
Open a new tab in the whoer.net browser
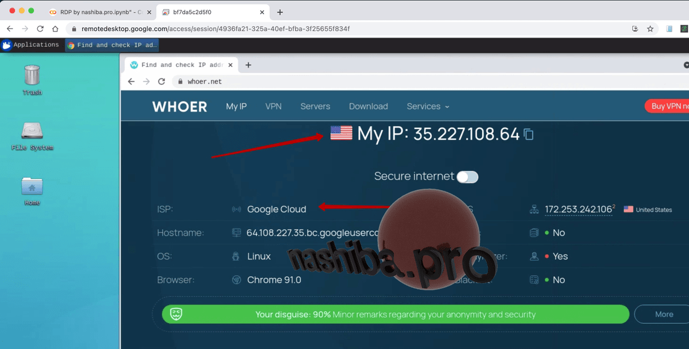coord(248,65)
